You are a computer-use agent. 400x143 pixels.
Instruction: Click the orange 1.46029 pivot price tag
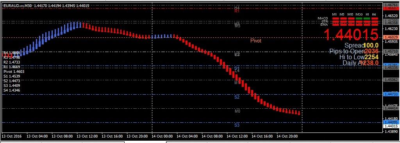click(x=391, y=37)
